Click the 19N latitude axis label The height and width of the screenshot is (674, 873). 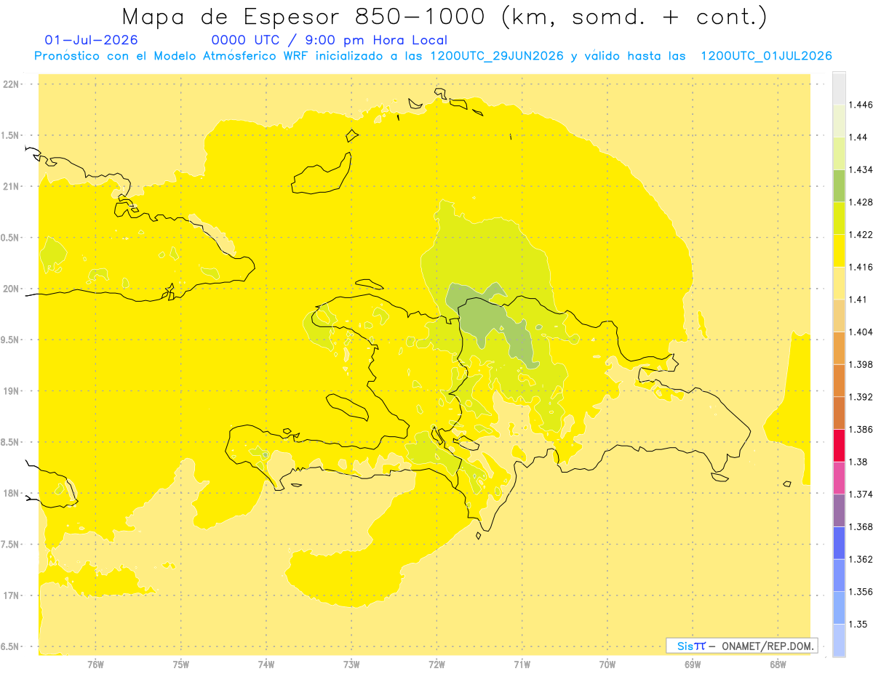click(x=12, y=390)
